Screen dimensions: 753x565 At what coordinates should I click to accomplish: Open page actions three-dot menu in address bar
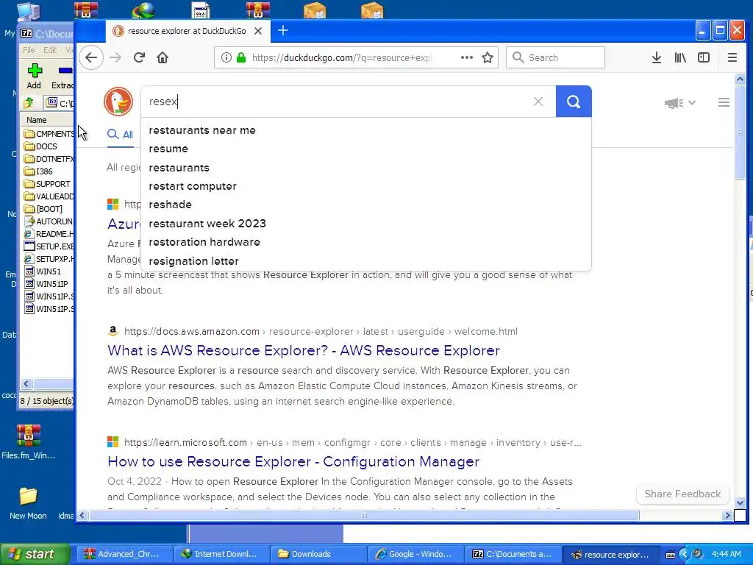(x=467, y=57)
